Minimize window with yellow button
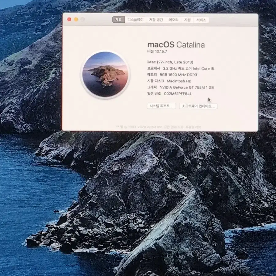Viewport: 276px width, 276px height. [76, 19]
